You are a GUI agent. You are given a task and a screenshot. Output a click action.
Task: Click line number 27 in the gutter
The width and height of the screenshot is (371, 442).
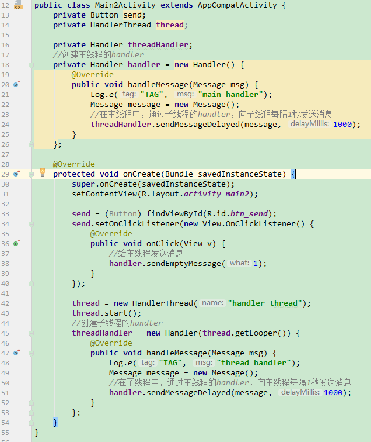pyautogui.click(x=5, y=154)
